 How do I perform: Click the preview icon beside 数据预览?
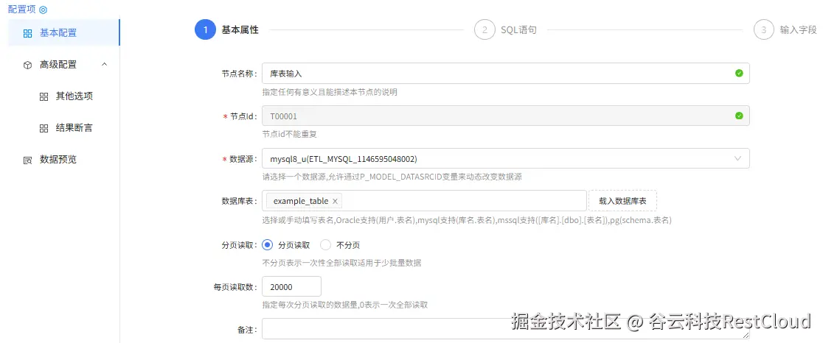tap(28, 160)
